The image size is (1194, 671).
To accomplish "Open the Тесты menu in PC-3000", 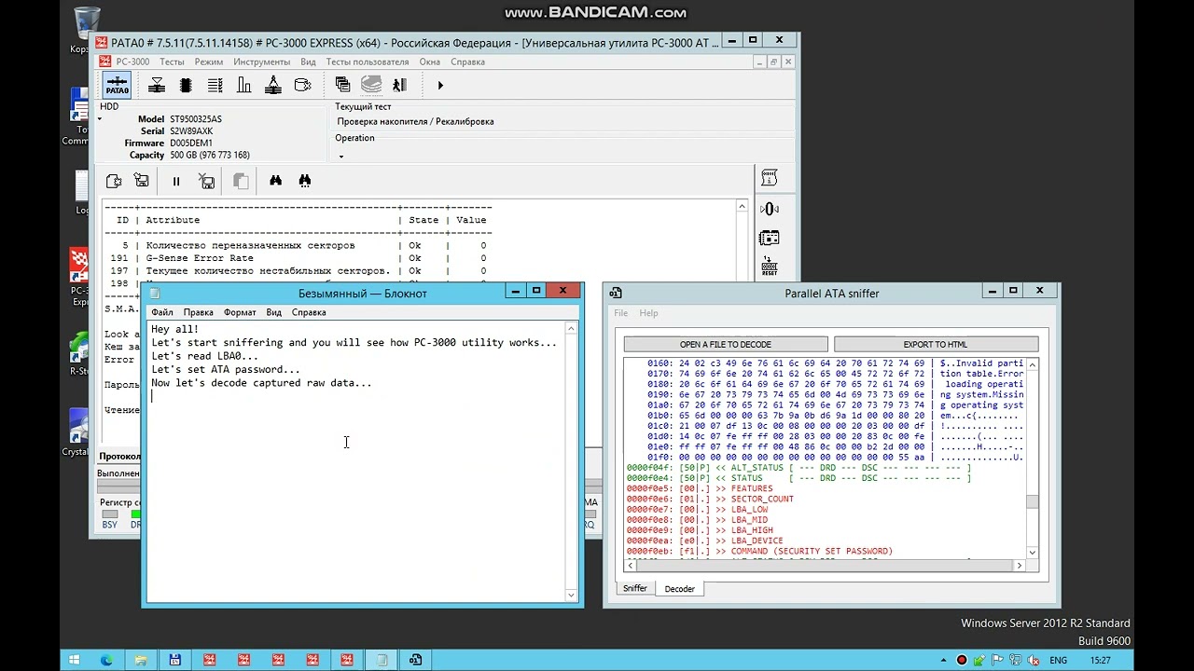I will [172, 62].
